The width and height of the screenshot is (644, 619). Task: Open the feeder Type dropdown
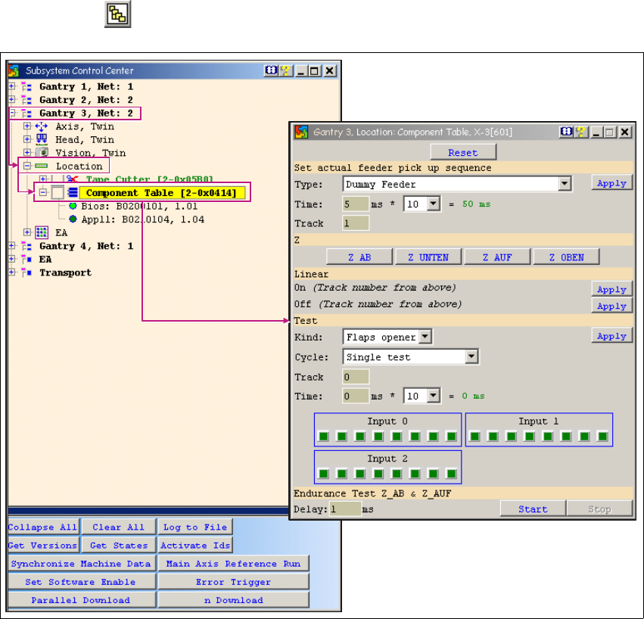point(564,183)
